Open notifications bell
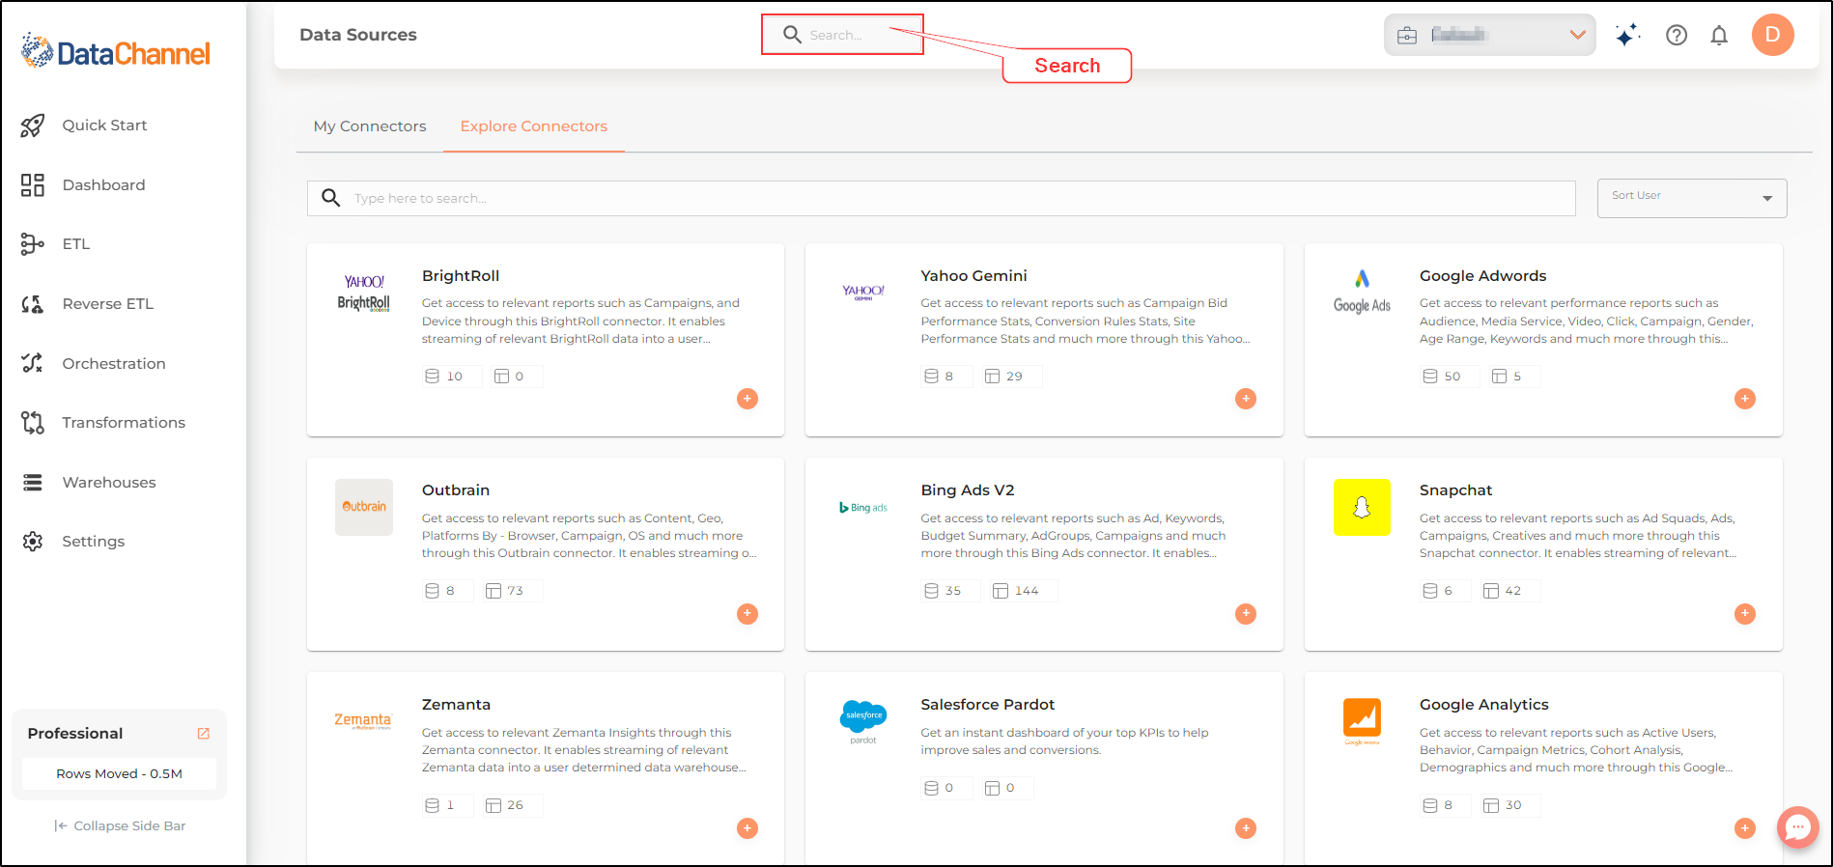 click(1719, 36)
